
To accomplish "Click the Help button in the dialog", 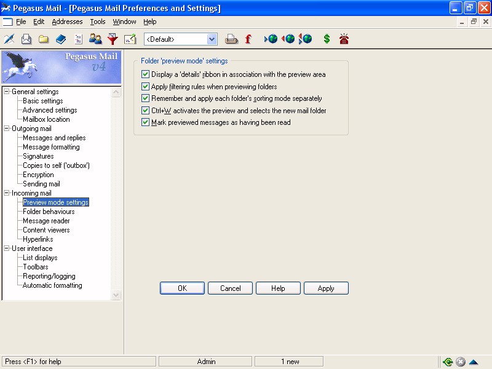I will [x=278, y=288].
